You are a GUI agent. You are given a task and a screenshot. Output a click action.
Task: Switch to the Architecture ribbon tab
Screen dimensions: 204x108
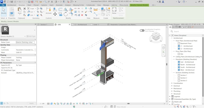[12, 5]
